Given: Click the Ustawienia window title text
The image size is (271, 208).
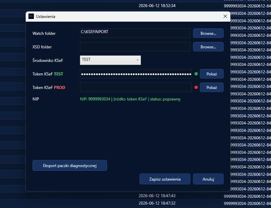Looking at the screenshot, I should tap(45, 17).
